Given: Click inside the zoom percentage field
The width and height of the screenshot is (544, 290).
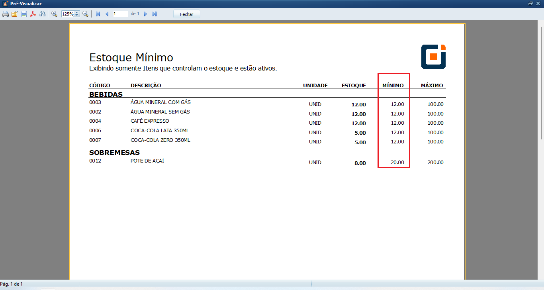Looking at the screenshot, I should click(68, 14).
